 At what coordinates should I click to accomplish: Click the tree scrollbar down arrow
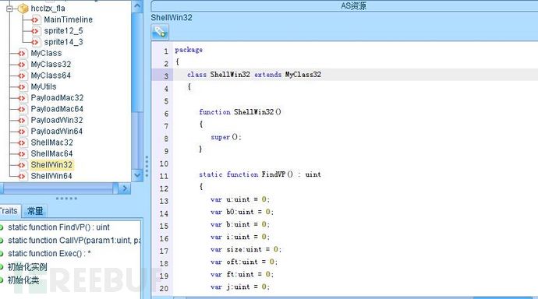(137, 175)
